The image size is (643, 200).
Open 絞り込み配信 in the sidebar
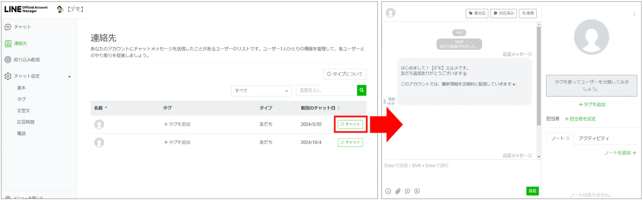[23, 60]
